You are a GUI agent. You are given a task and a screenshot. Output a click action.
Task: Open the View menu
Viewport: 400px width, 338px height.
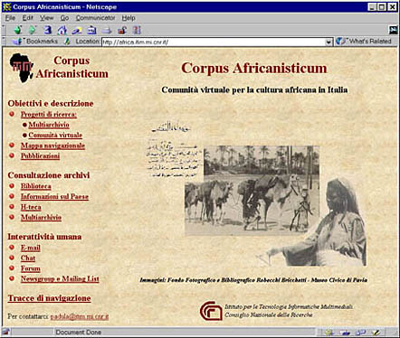pyautogui.click(x=46, y=18)
